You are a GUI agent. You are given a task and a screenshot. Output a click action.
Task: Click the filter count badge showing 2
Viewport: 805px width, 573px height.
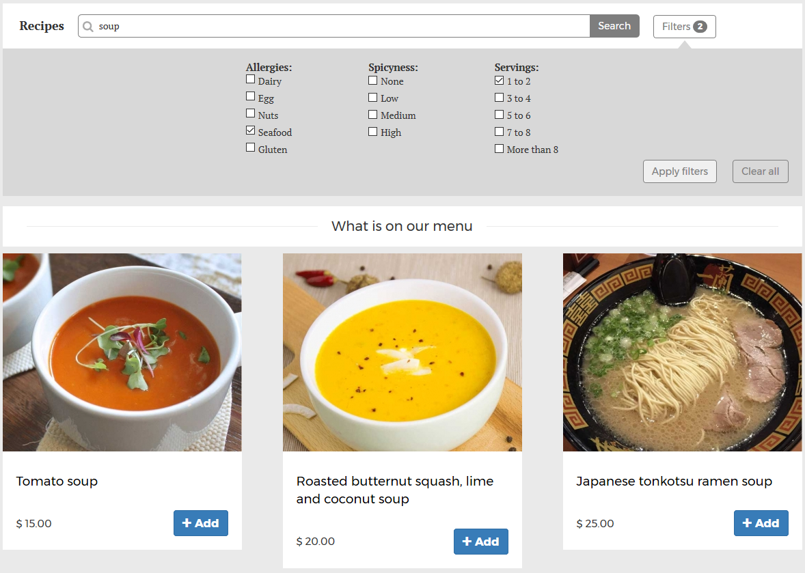tap(700, 27)
